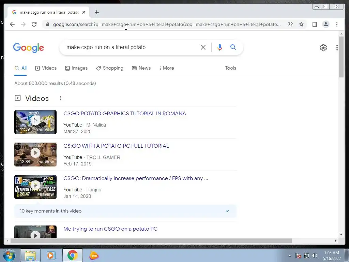Submit search with magnifier icon
349x262 pixels.
[233, 47]
